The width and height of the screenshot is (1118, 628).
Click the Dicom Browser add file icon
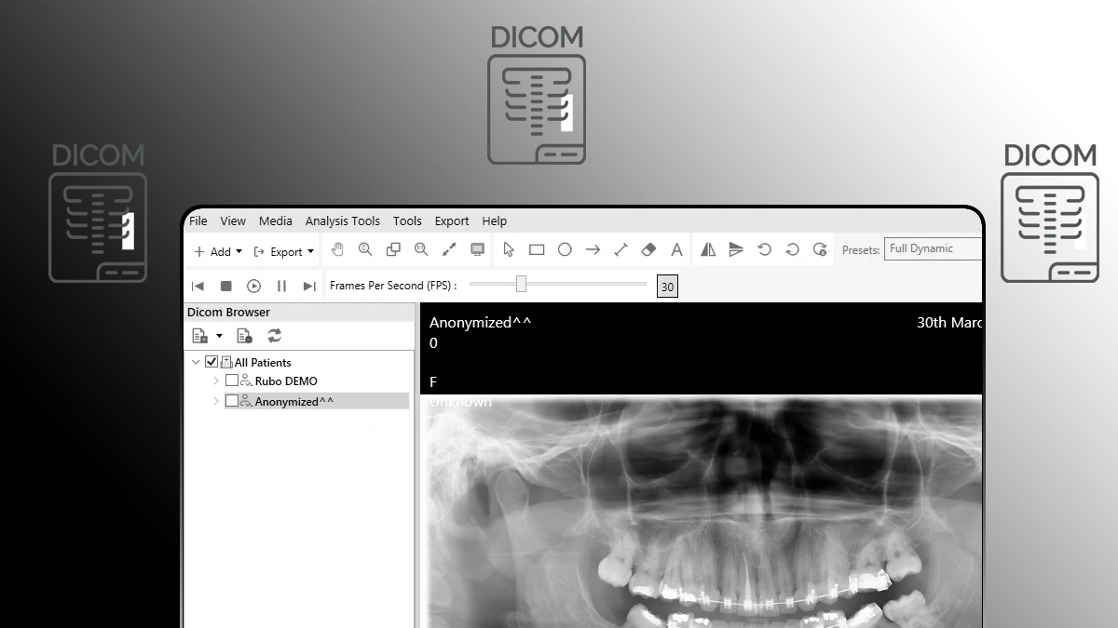pyautogui.click(x=199, y=336)
